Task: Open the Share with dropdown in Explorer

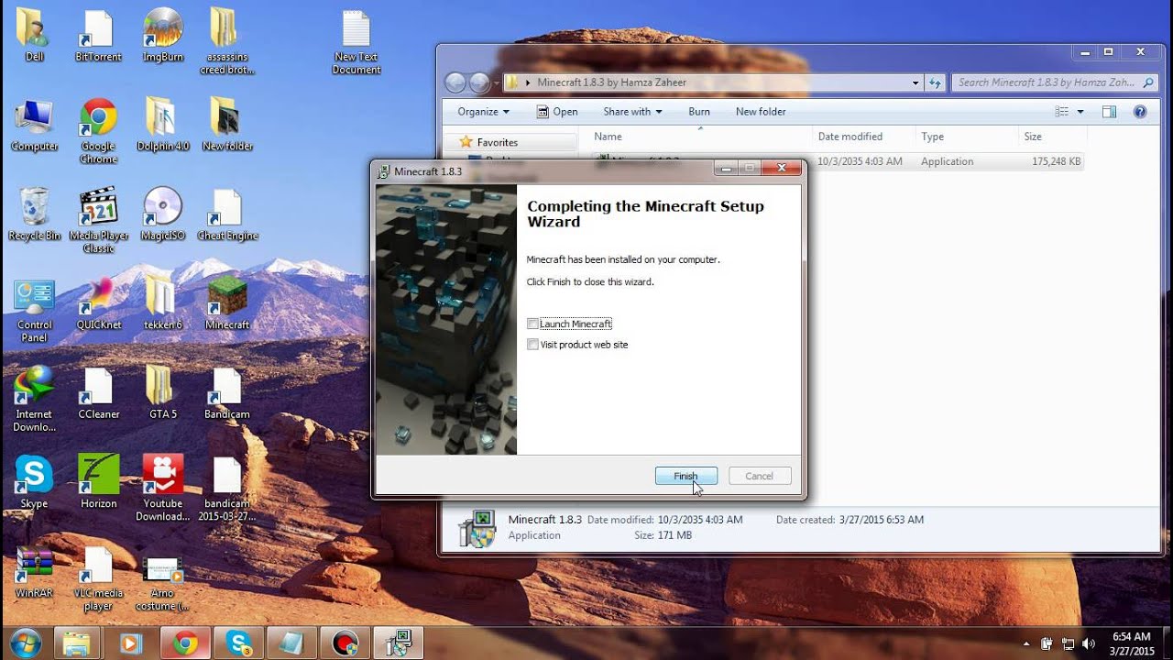Action: click(x=633, y=112)
